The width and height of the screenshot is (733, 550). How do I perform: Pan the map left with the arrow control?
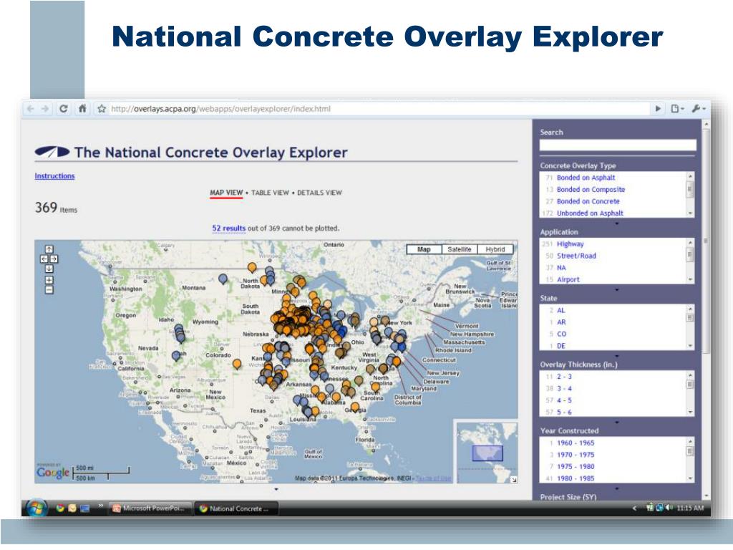tap(44, 259)
